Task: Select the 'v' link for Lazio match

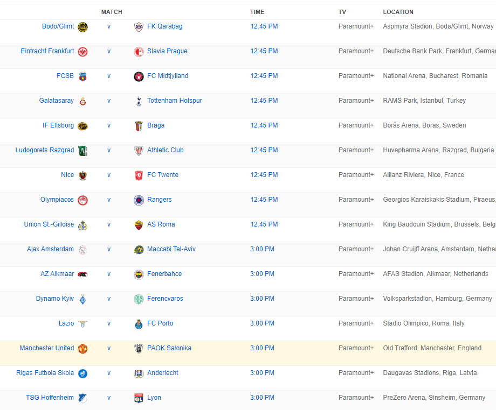Action: pos(109,323)
